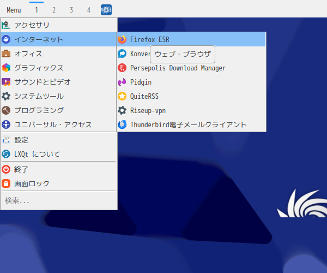Open the アクセサリ submenu
The width and height of the screenshot is (327, 273).
[58, 25]
